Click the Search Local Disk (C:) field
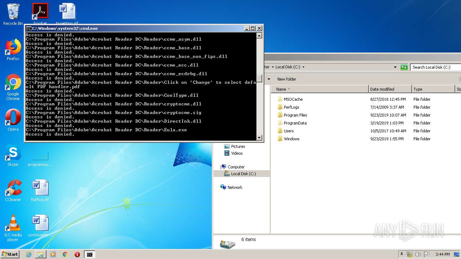 [435, 67]
